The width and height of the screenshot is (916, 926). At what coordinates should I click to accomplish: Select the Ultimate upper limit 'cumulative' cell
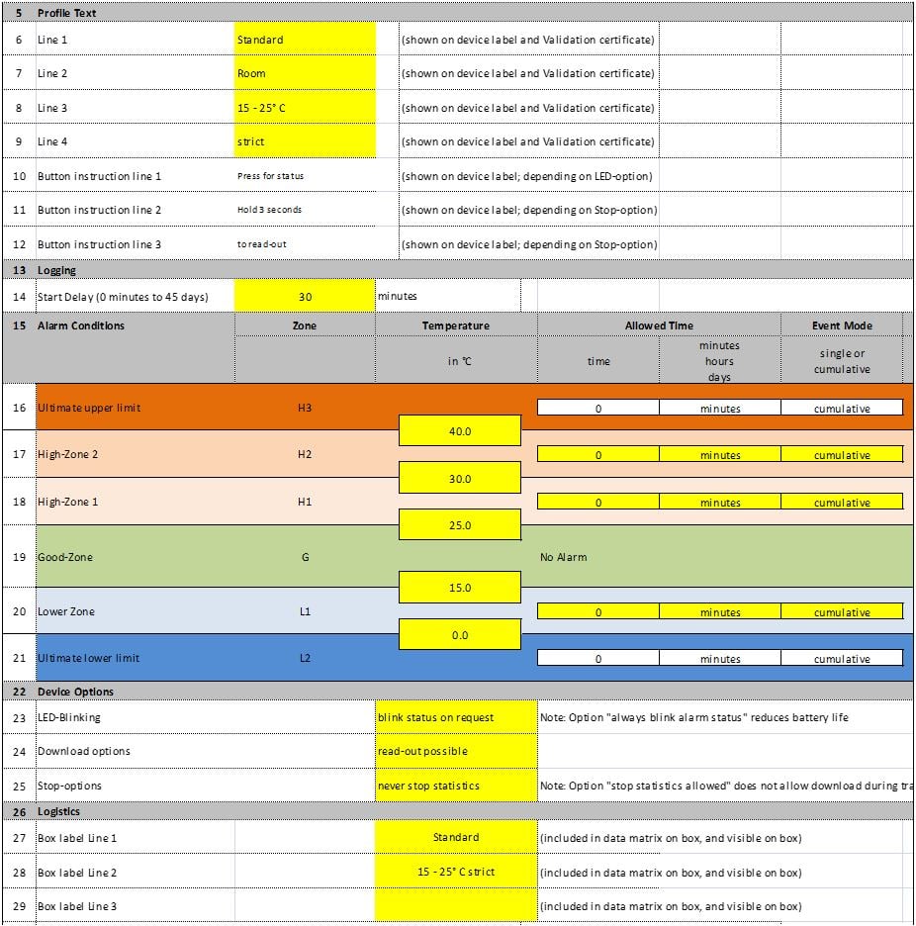[x=842, y=408]
